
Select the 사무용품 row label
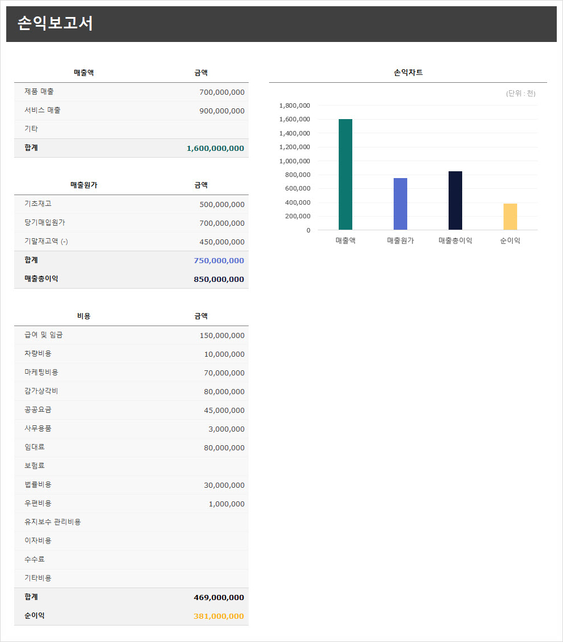37,428
